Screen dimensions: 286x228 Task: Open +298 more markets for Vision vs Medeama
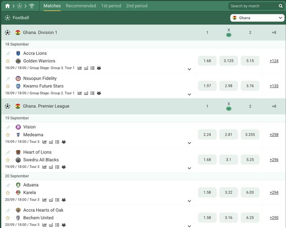pos(274,134)
